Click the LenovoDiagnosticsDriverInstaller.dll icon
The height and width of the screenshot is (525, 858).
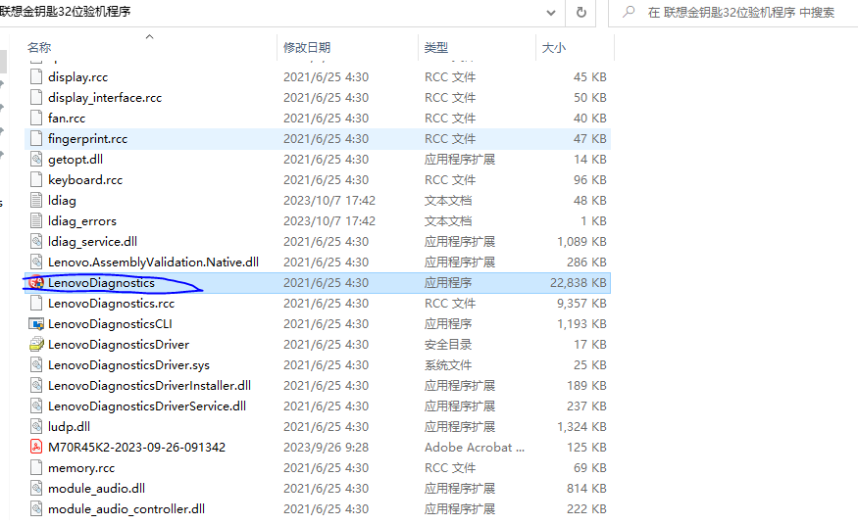point(36,386)
